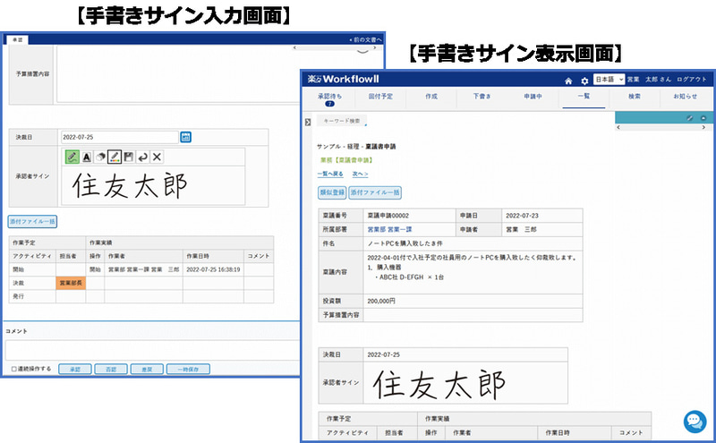Open the 下書き tab
Screen dimensions: 716x443
click(x=482, y=97)
